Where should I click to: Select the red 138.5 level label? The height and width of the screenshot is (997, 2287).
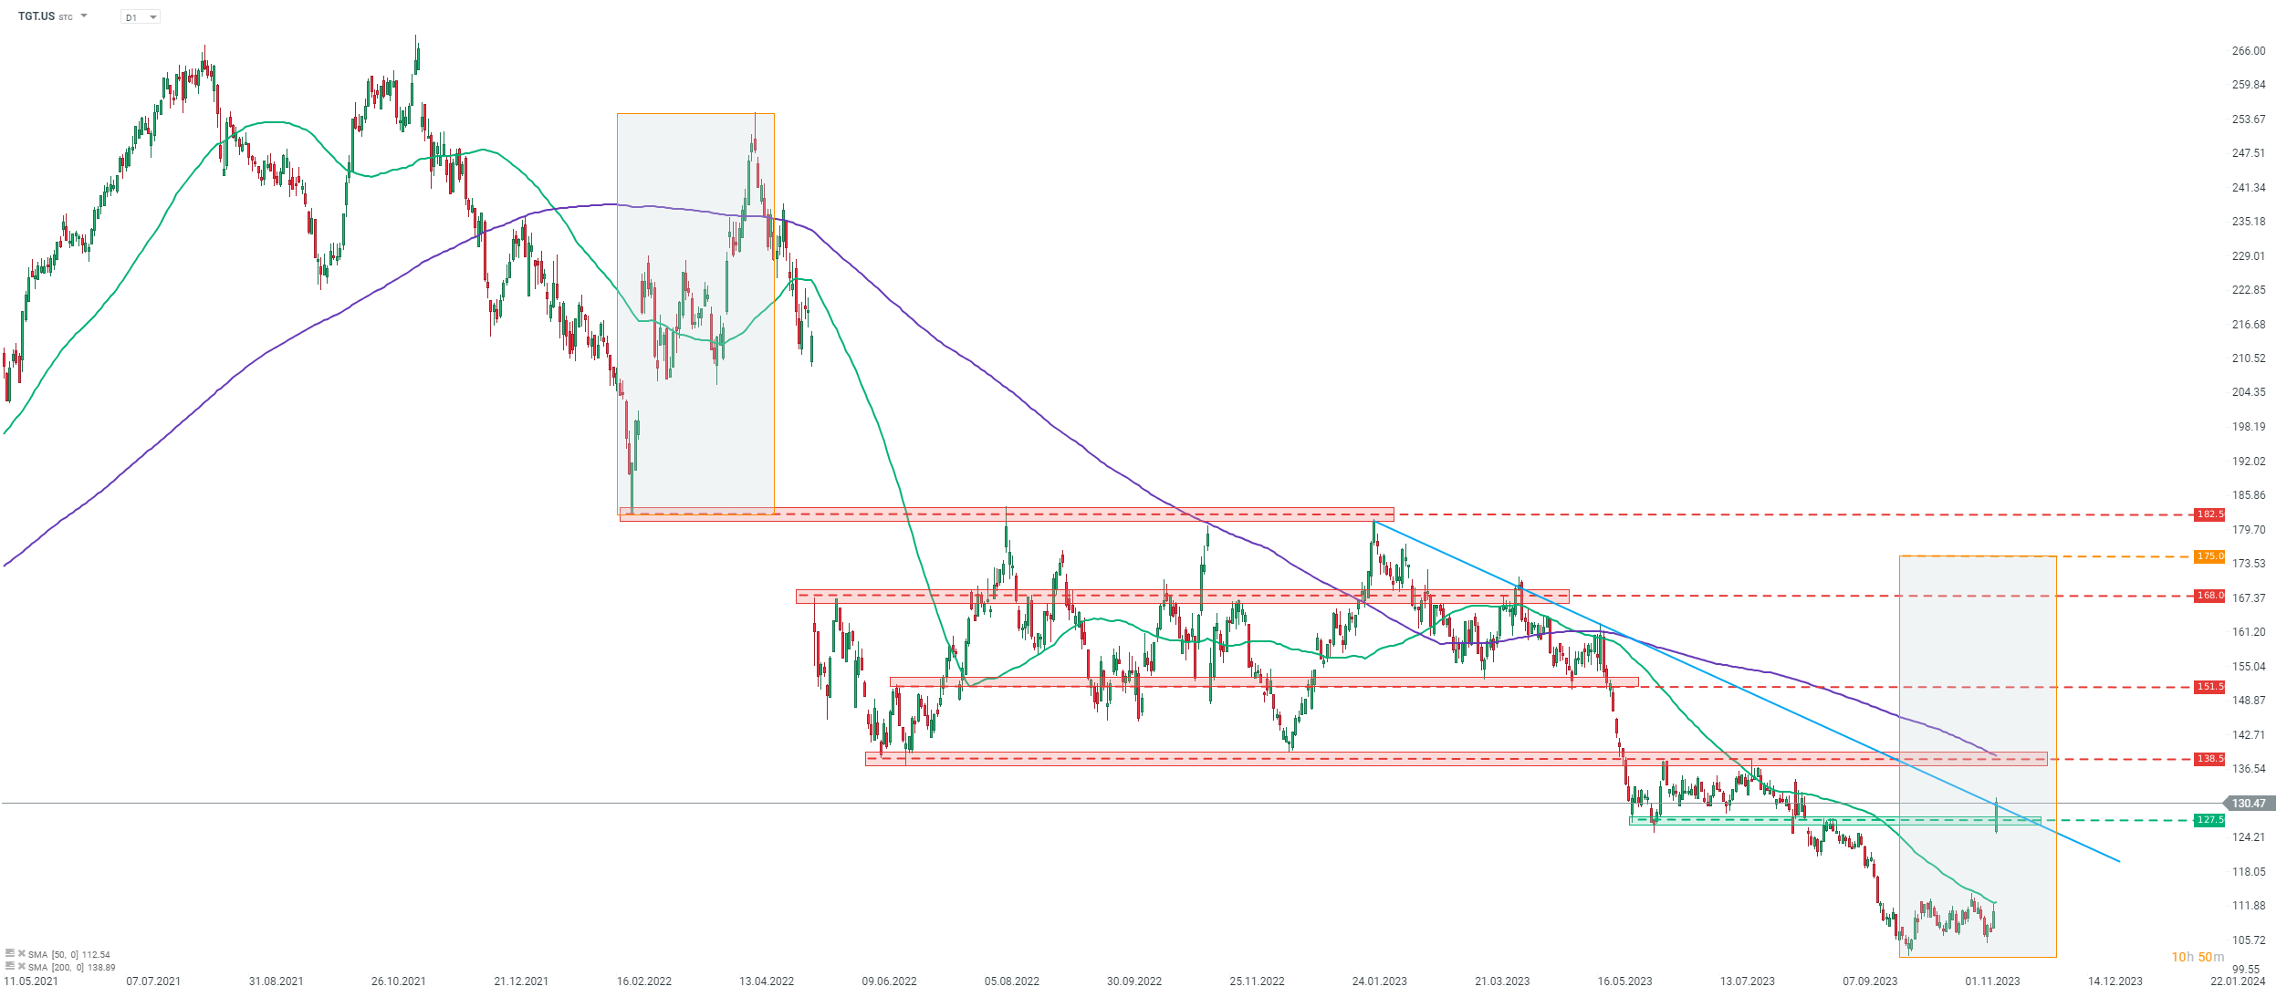(x=2209, y=759)
